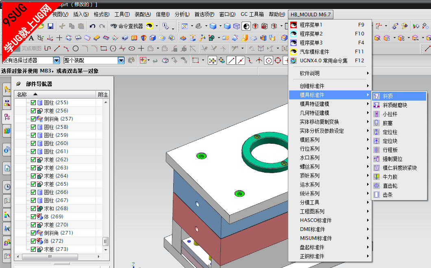
Task: Open the 分析(L) menu
Action: tap(182, 14)
